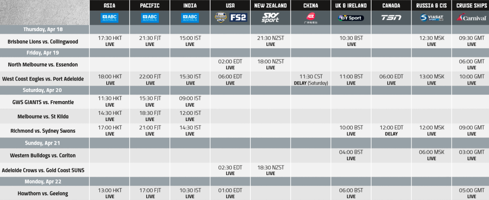The width and height of the screenshot is (489, 200).
Task: Click the 12:00 EDT DELAY cell
Action: point(391,130)
